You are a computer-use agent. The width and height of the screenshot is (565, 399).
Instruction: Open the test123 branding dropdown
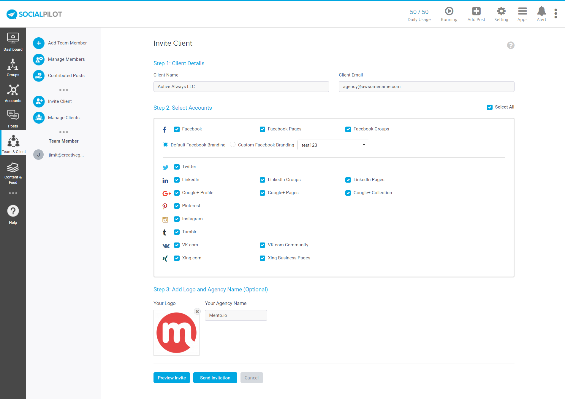333,145
